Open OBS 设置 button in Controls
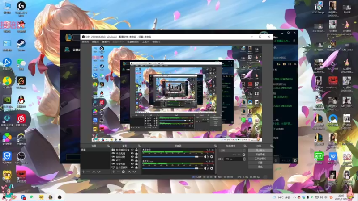This screenshot has height=201, width=358. tap(260, 163)
